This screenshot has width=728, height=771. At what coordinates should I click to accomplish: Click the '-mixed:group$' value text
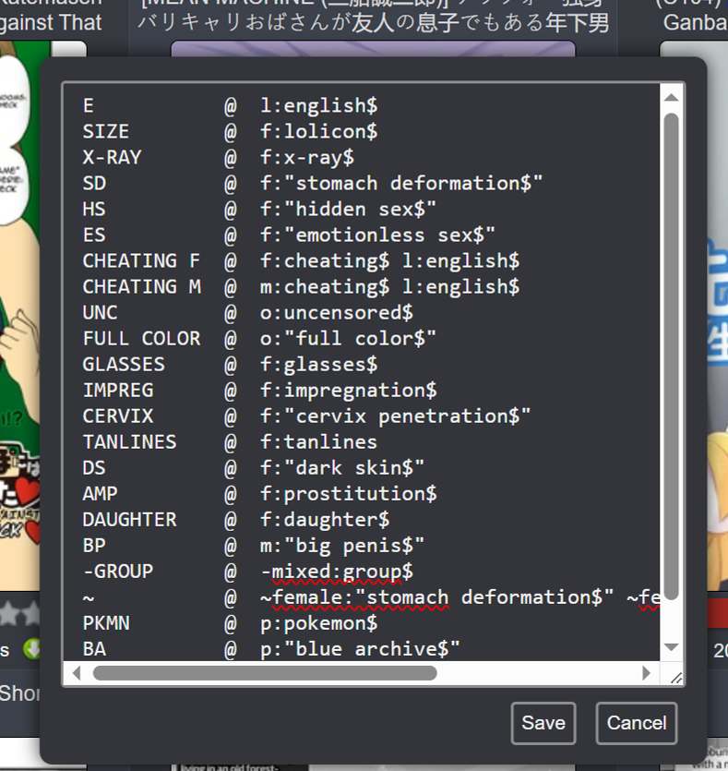click(337, 572)
